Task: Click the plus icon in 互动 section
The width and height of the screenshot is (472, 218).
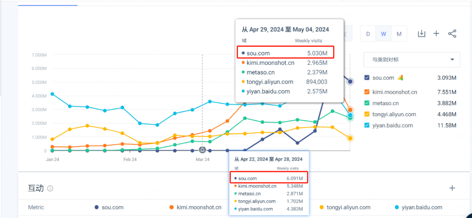Action: click(x=452, y=188)
